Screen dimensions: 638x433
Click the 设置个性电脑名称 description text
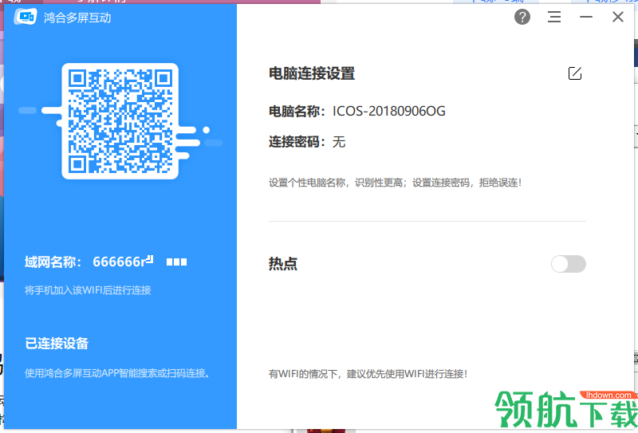395,183
